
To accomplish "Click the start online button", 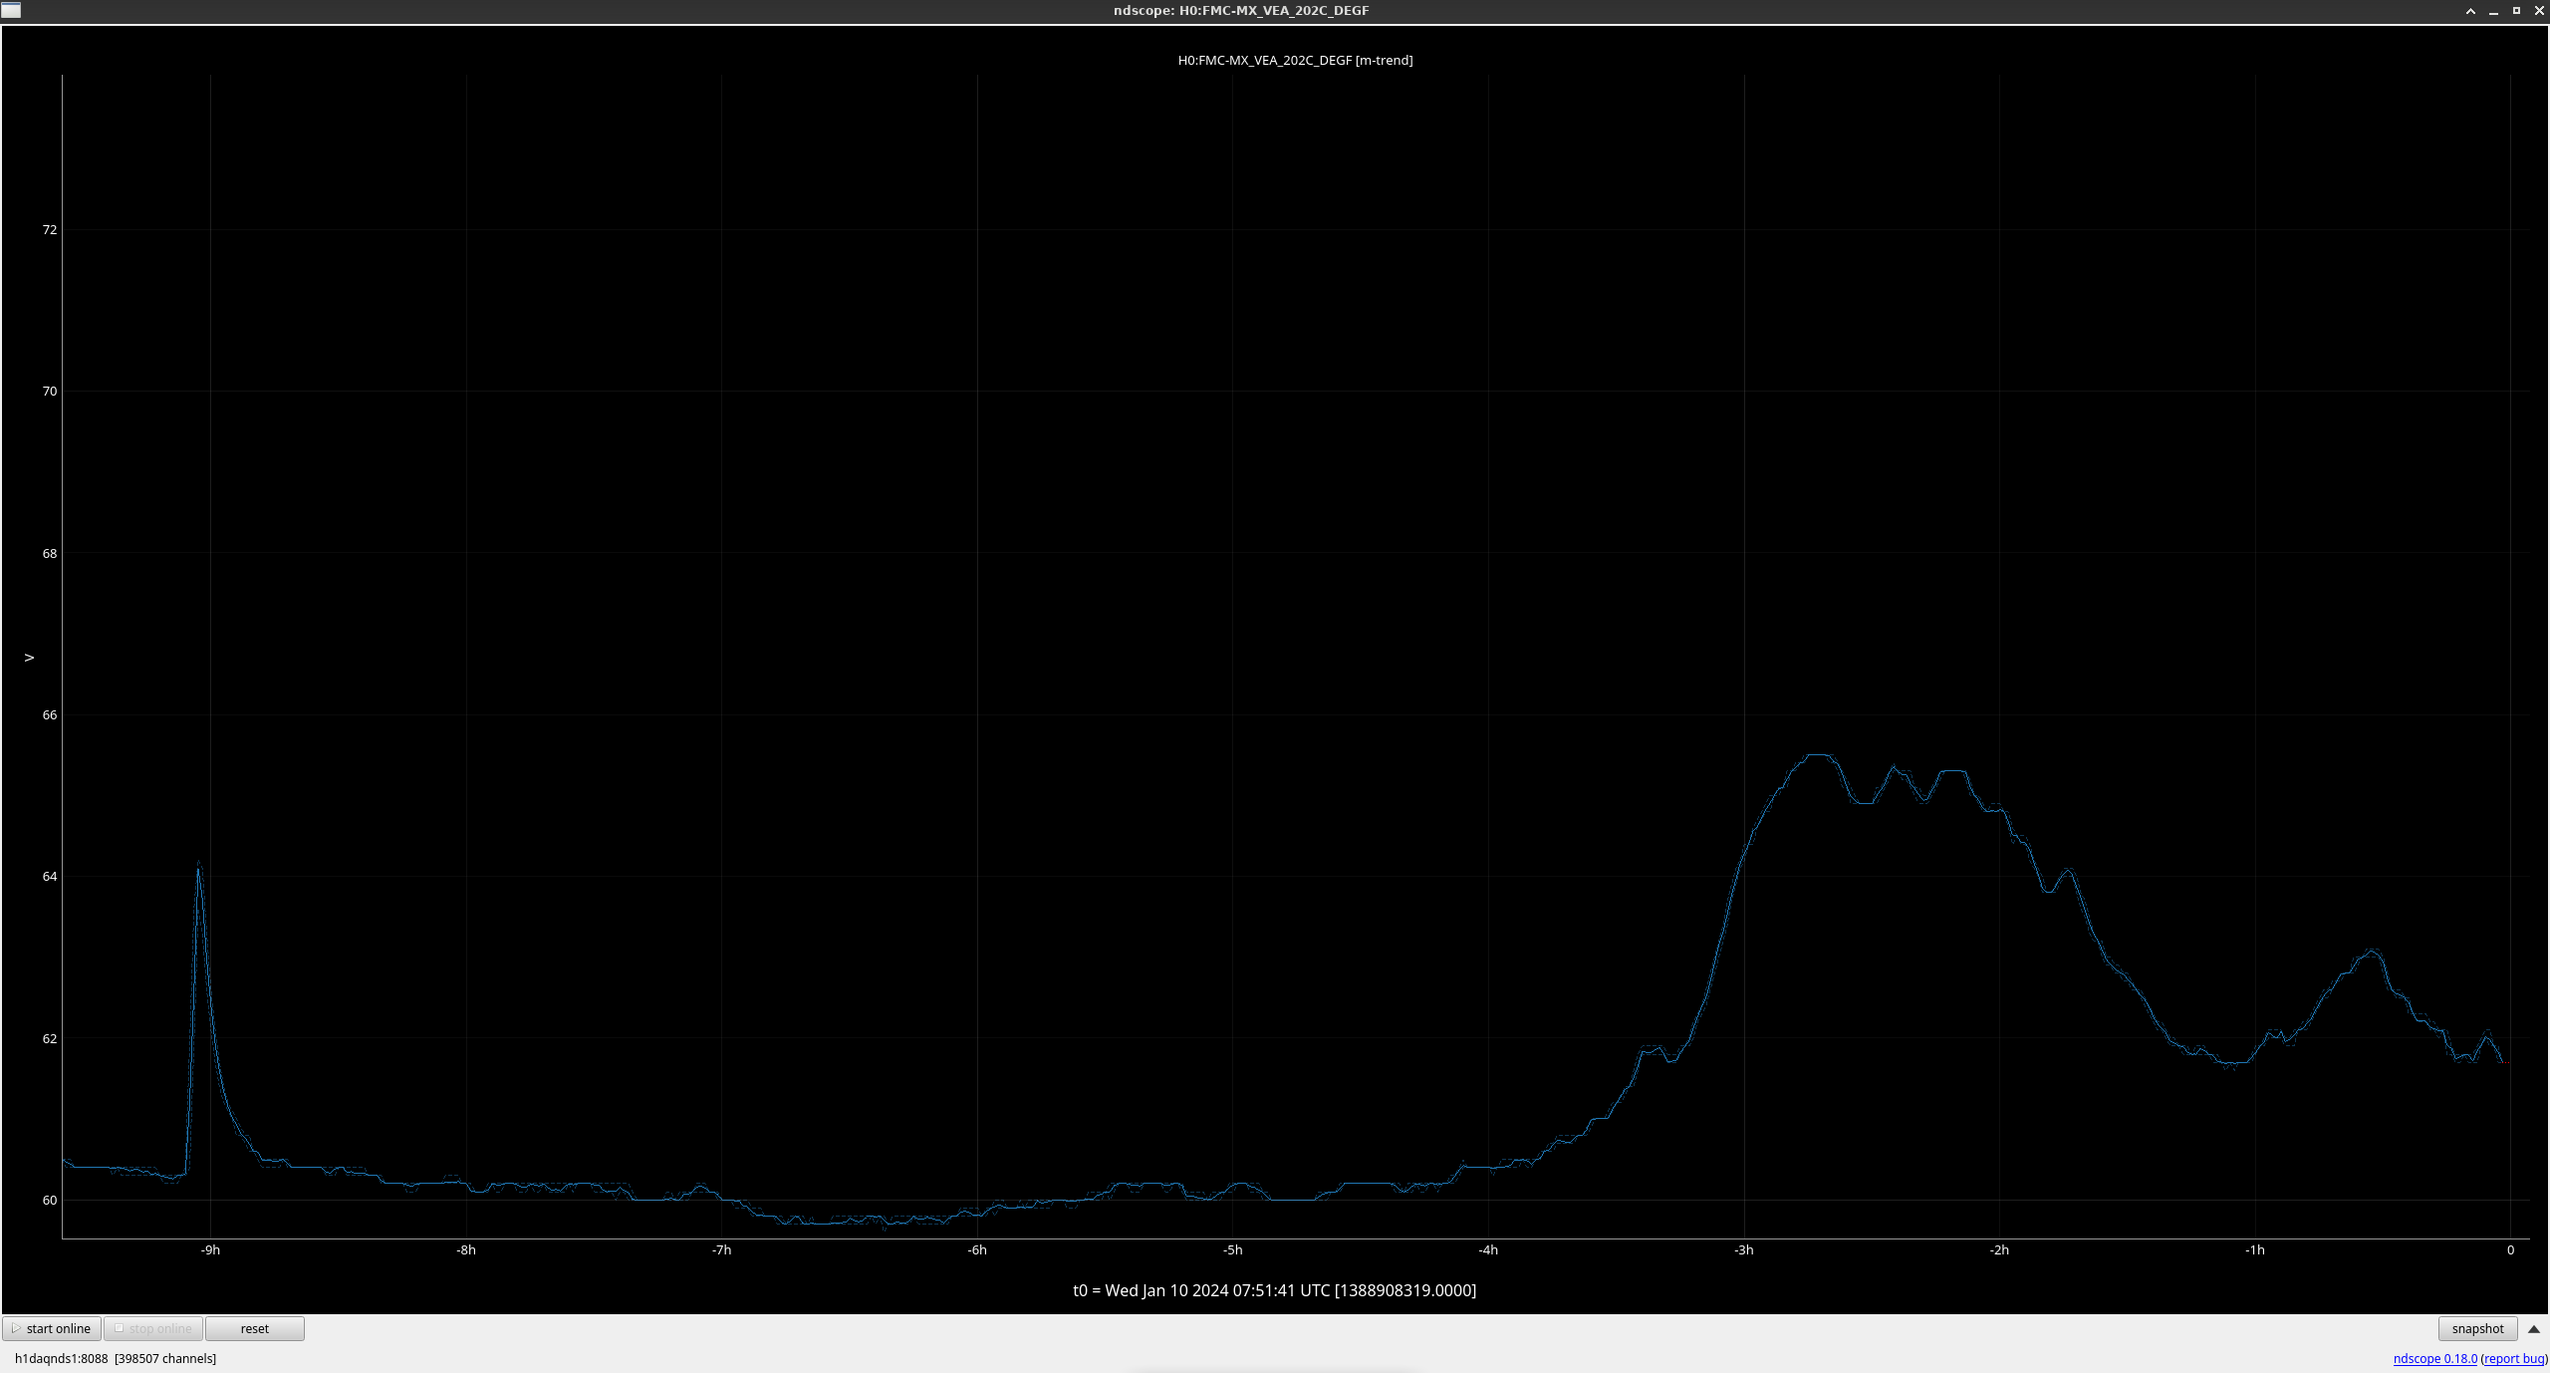I will click(x=52, y=1328).
